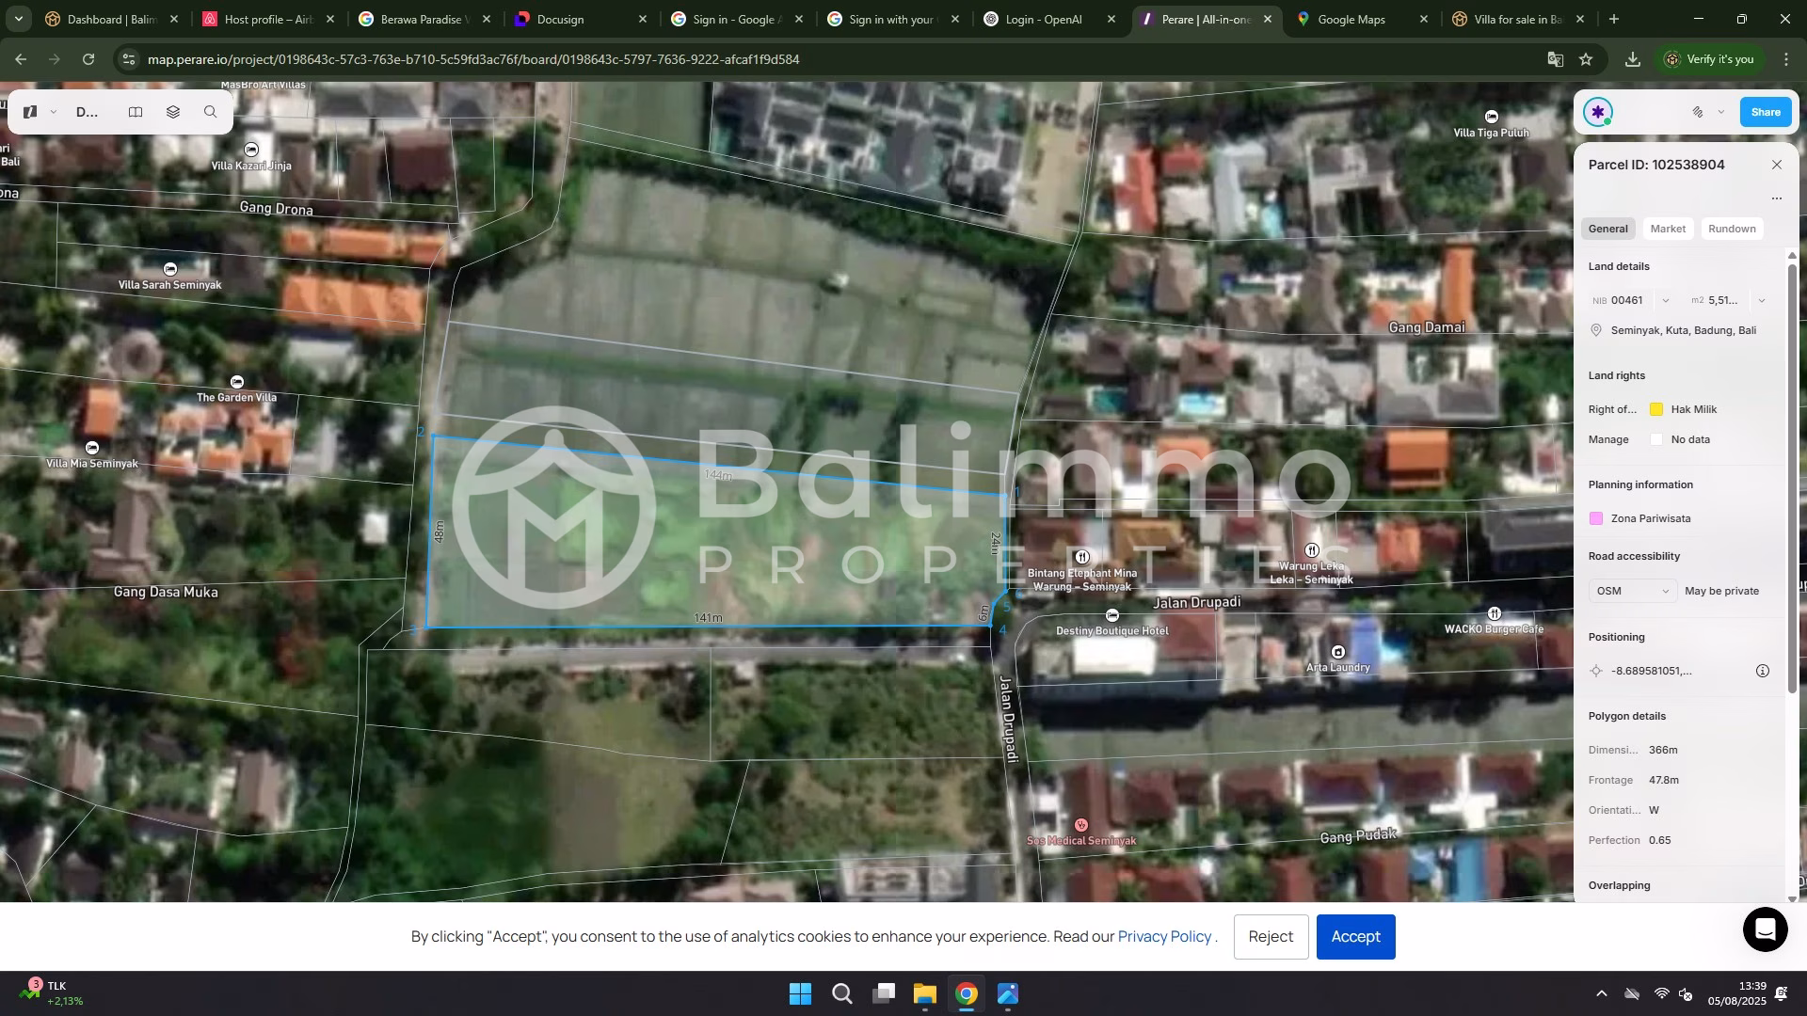Open the map layers stack icon
This screenshot has height=1016, width=1807.
point(173,112)
